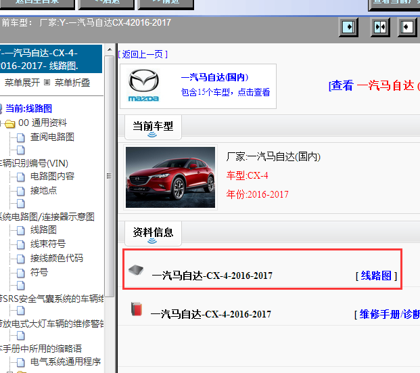Viewport: 420px width, 373px height.
Task: Click 厂家:一汽马自达(国内) text
Action: click(x=273, y=156)
